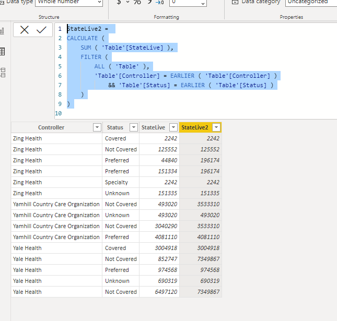Click the StateLive2 cell with value 3004918
This screenshot has width=337, height=321.
pos(201,248)
